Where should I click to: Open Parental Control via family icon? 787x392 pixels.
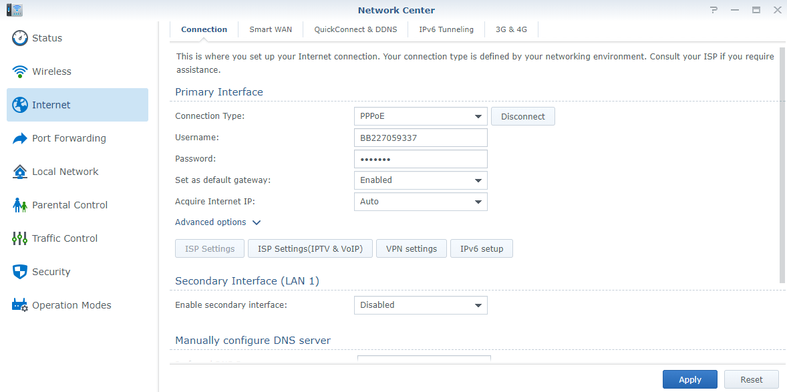pos(21,205)
